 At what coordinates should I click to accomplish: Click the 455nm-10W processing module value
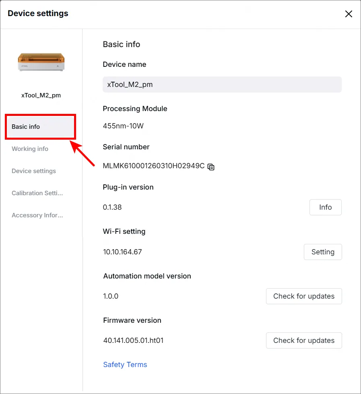tap(123, 126)
